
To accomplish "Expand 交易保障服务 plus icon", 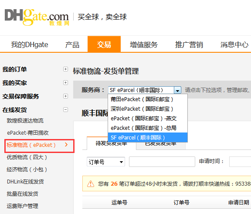I will [x=65, y=96].
